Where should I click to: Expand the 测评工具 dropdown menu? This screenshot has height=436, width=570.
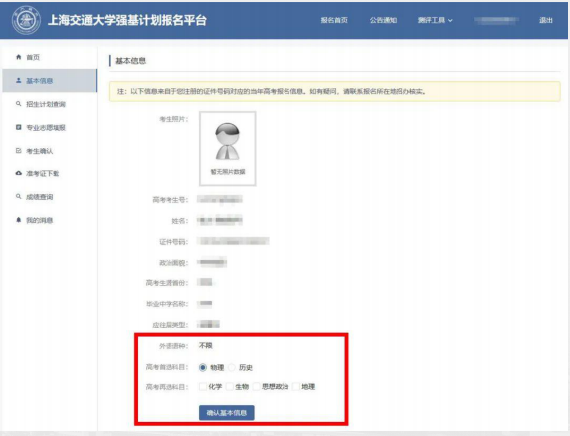pyautogui.click(x=435, y=20)
